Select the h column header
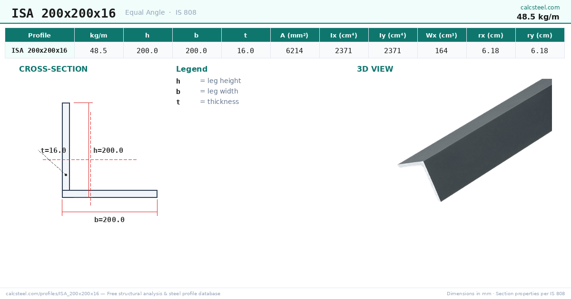This screenshot has width=571, height=299. coord(148,35)
